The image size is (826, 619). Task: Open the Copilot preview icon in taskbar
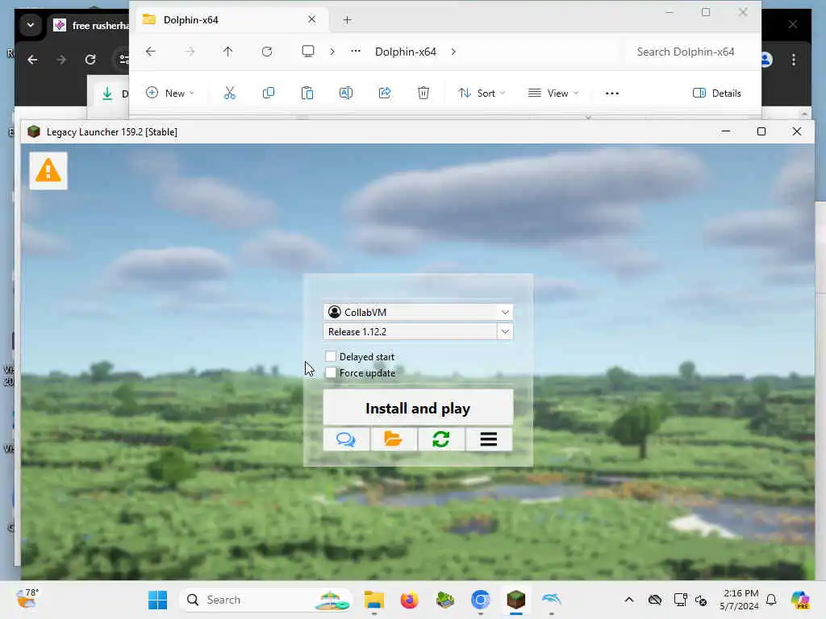point(801,600)
